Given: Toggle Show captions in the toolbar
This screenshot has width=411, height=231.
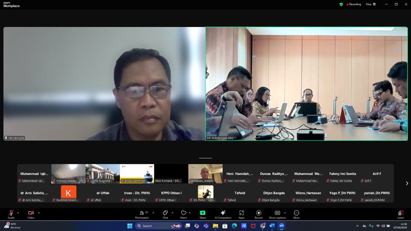Looking at the screenshot, I should click(277, 213).
